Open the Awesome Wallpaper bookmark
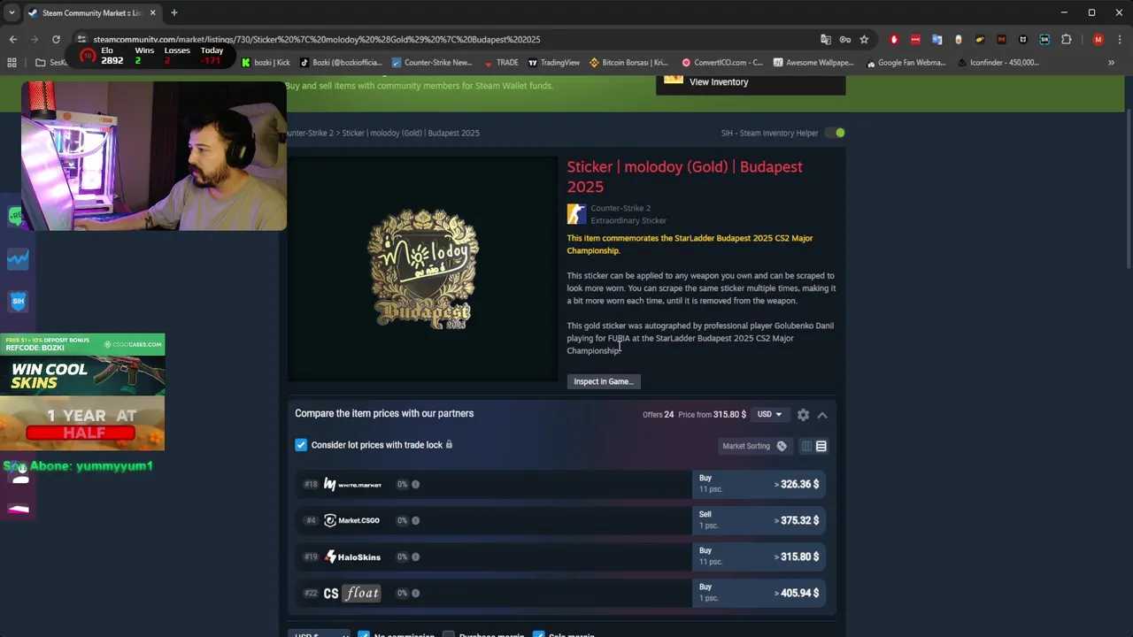Screen dimensions: 1133x637 (813, 63)
